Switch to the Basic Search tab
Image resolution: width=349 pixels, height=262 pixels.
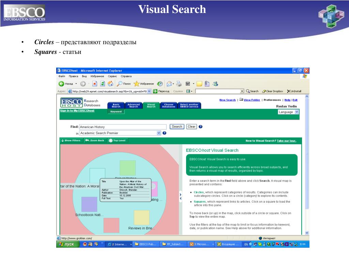click(116, 106)
